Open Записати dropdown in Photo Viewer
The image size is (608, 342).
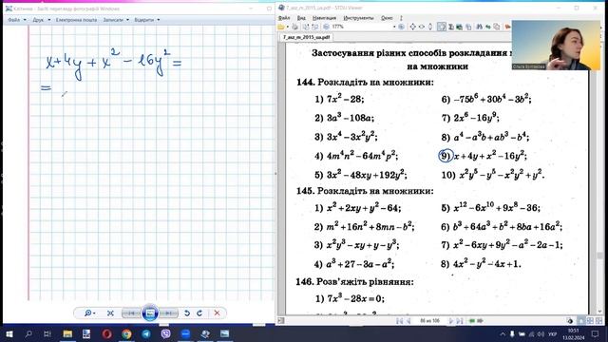click(116, 20)
